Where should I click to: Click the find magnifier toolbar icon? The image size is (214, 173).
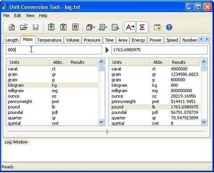pyautogui.click(x=115, y=27)
